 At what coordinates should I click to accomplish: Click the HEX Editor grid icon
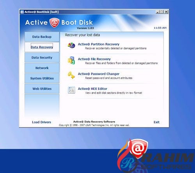pos(71,90)
